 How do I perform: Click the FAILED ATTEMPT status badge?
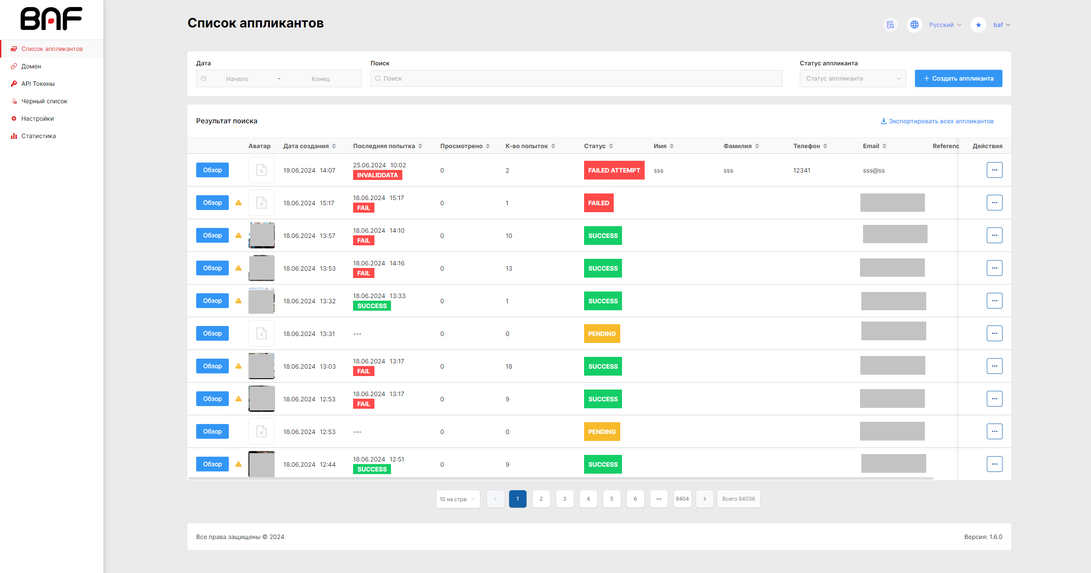614,170
